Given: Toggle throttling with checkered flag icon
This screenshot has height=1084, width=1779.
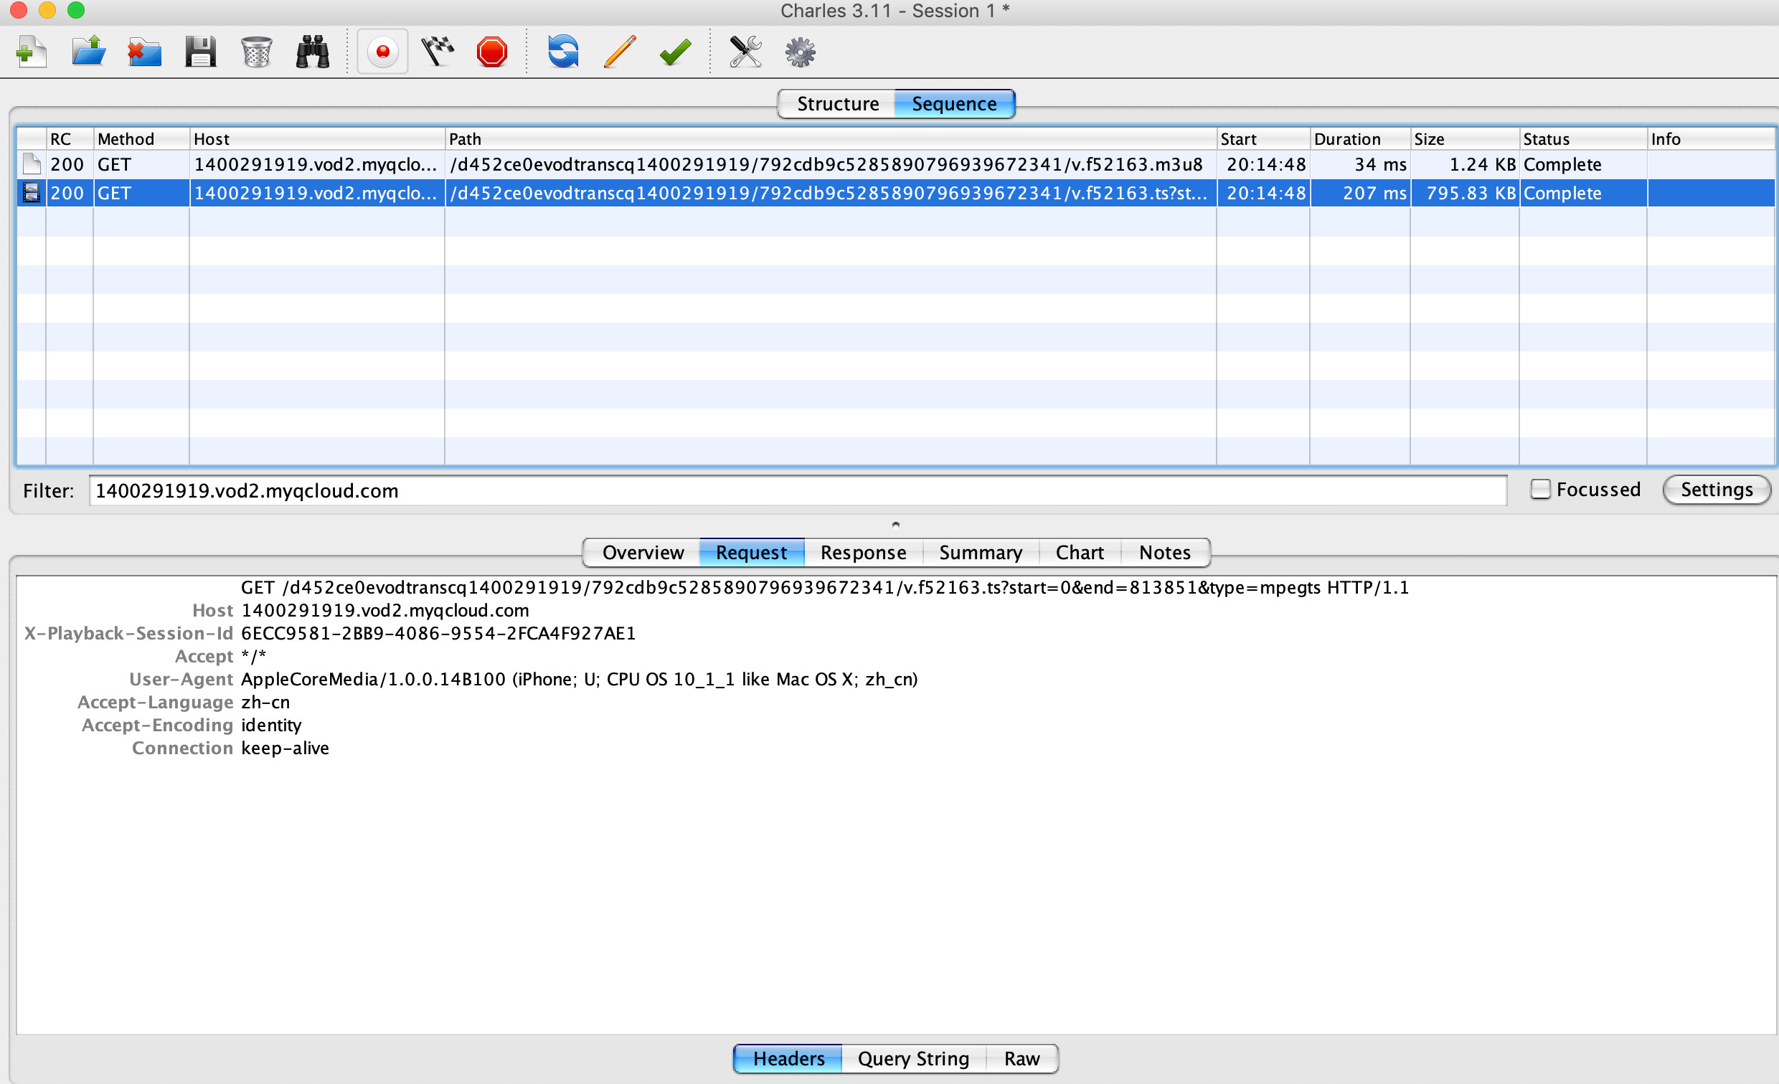Looking at the screenshot, I should point(438,52).
